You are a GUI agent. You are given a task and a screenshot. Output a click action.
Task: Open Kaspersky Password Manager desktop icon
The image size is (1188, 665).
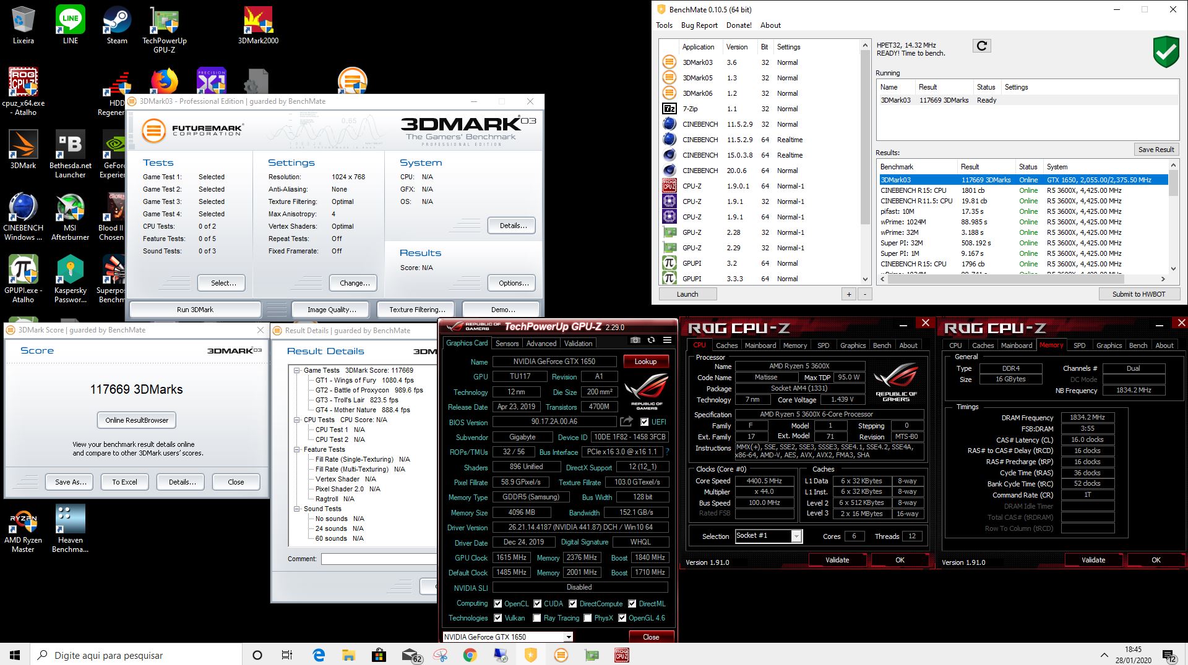pyautogui.click(x=70, y=280)
